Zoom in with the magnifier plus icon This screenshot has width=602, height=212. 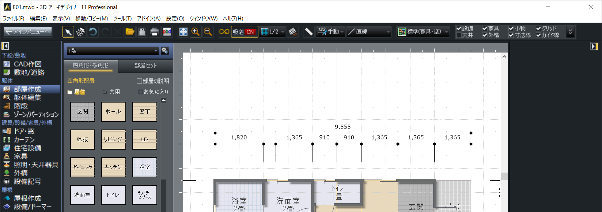[x=196, y=32]
